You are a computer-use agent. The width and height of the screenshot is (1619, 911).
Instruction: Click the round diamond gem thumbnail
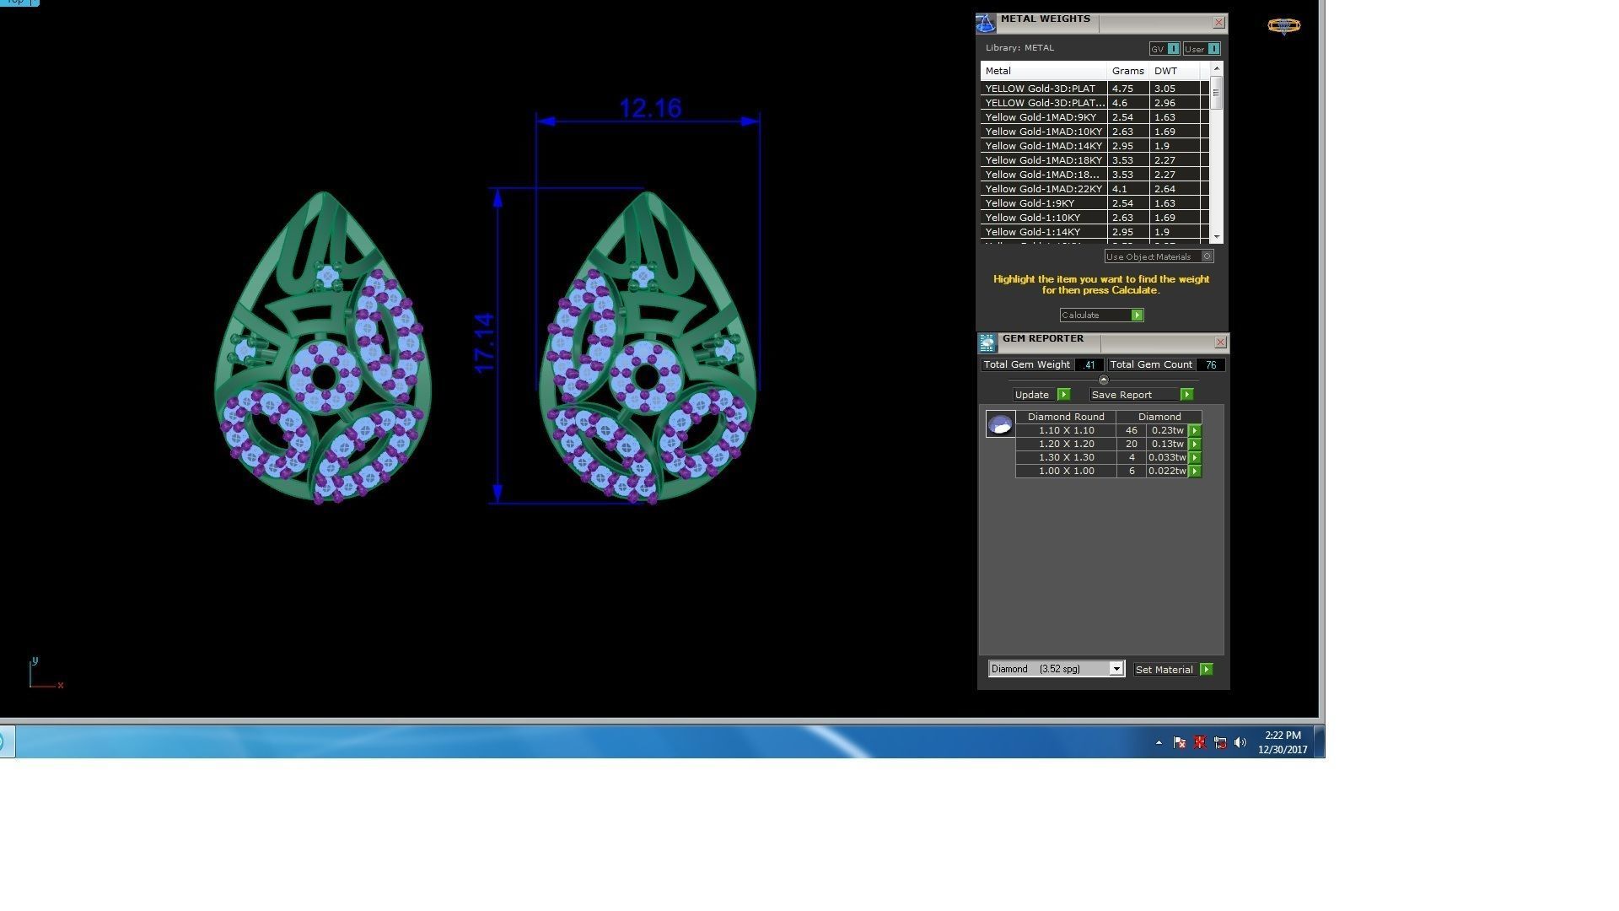pyautogui.click(x=1000, y=423)
